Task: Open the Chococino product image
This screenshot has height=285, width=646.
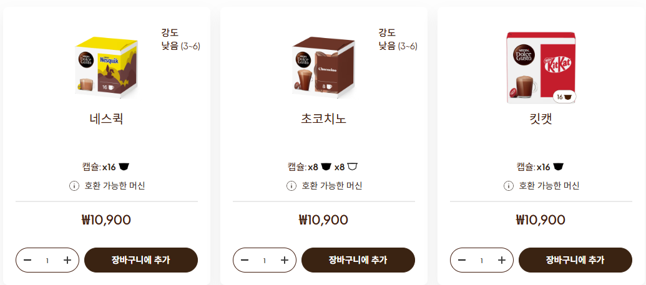Action: tap(323, 67)
